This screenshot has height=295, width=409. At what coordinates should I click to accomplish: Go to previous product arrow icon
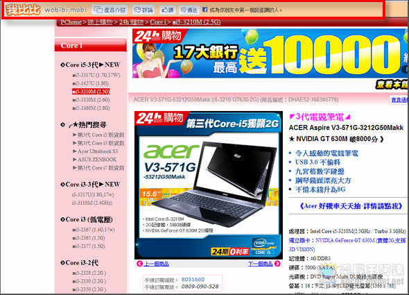point(140,264)
